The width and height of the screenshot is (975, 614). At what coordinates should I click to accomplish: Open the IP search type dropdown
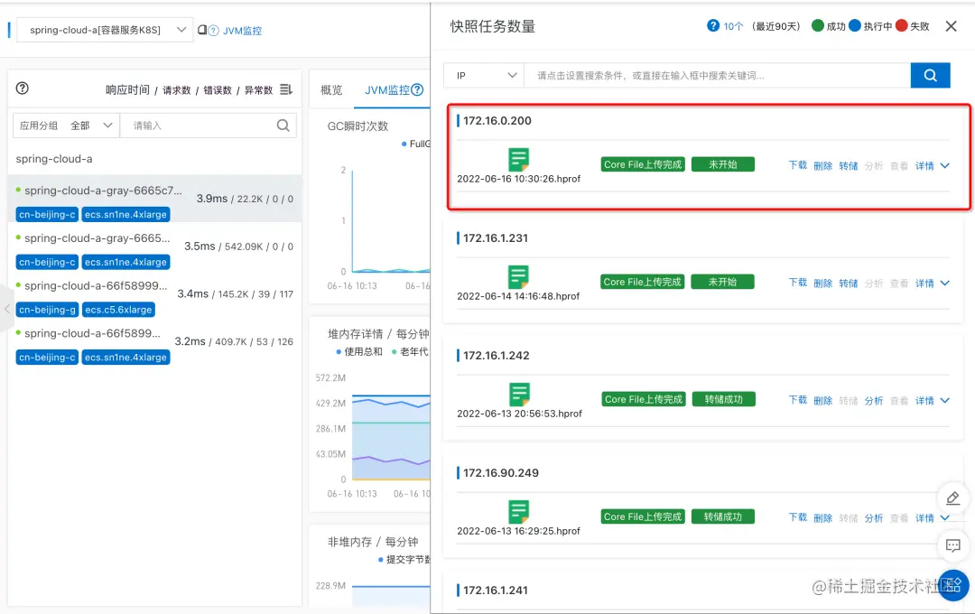coord(484,75)
